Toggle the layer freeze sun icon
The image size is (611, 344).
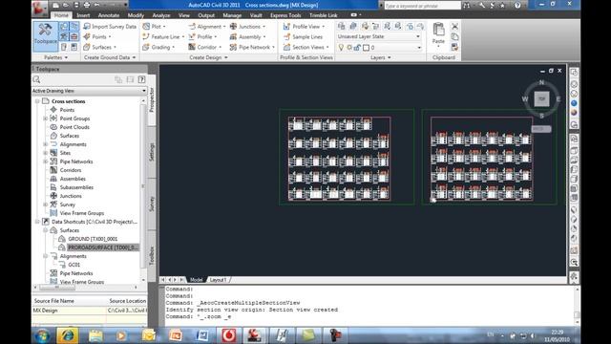coord(349,47)
